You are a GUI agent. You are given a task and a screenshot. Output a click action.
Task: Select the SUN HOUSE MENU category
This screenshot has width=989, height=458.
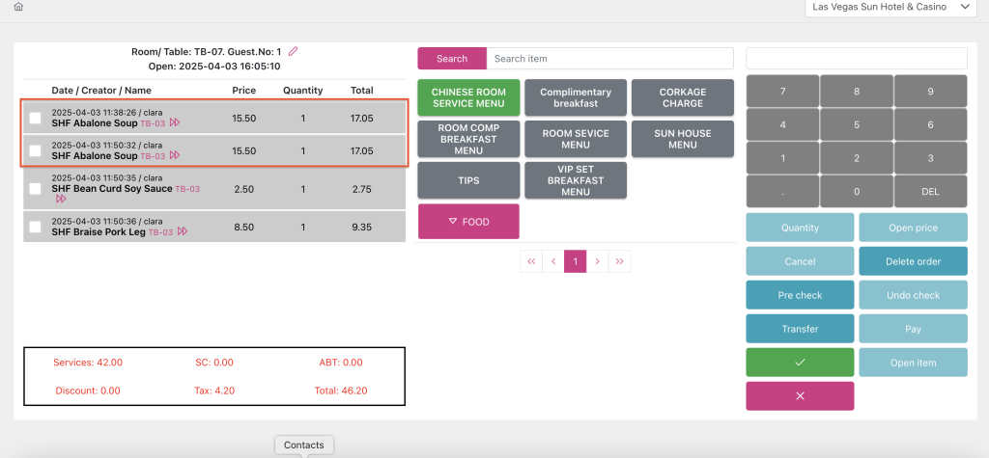(682, 140)
